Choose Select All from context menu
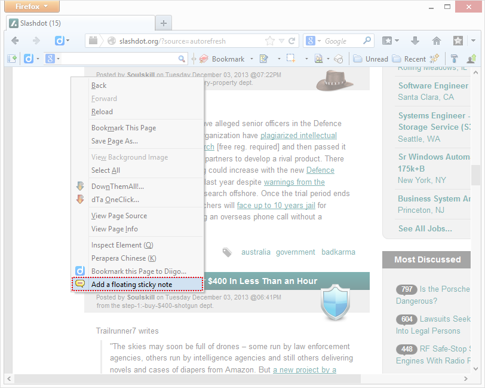The width and height of the screenshot is (485, 388). (137, 170)
